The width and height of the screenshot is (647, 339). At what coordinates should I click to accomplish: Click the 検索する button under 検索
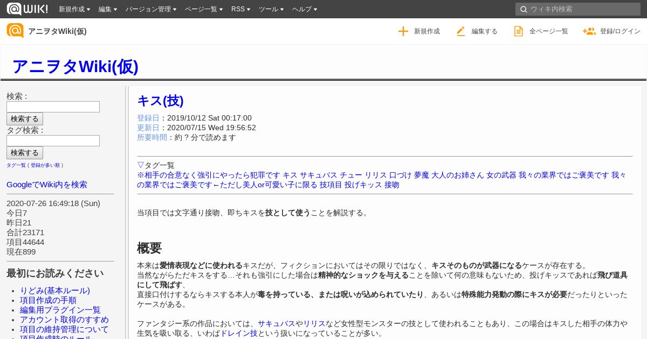(x=25, y=119)
